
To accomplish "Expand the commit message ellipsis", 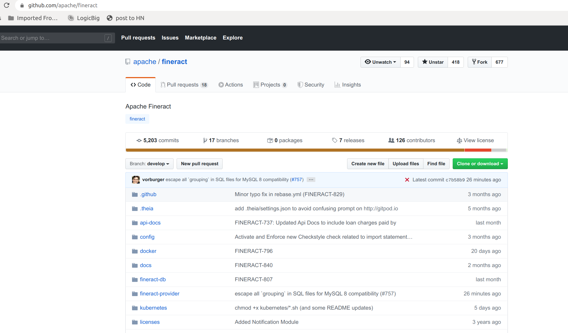I will coord(311,180).
